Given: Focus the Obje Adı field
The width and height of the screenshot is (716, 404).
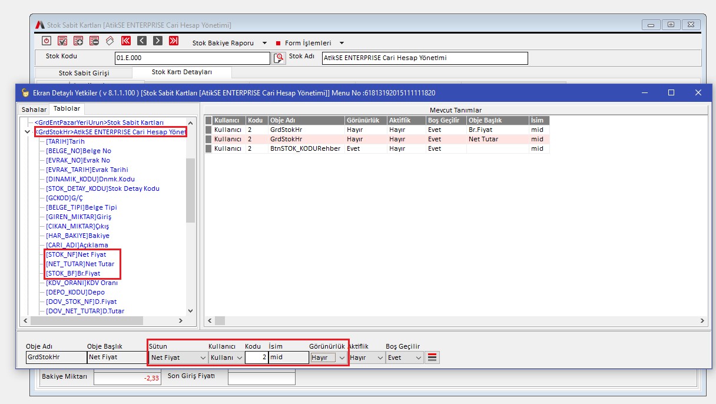Looking at the screenshot, I should coord(55,357).
